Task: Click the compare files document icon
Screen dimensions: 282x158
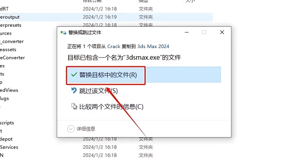Action: point(74,106)
